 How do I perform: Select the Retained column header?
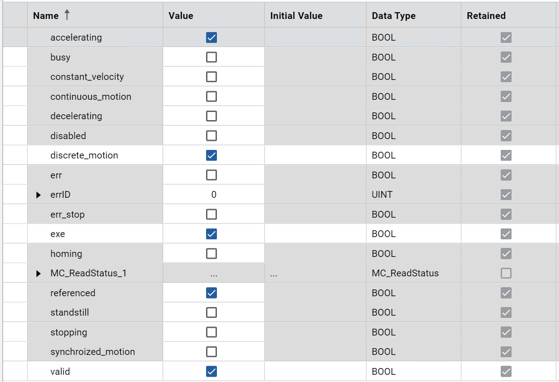(486, 16)
